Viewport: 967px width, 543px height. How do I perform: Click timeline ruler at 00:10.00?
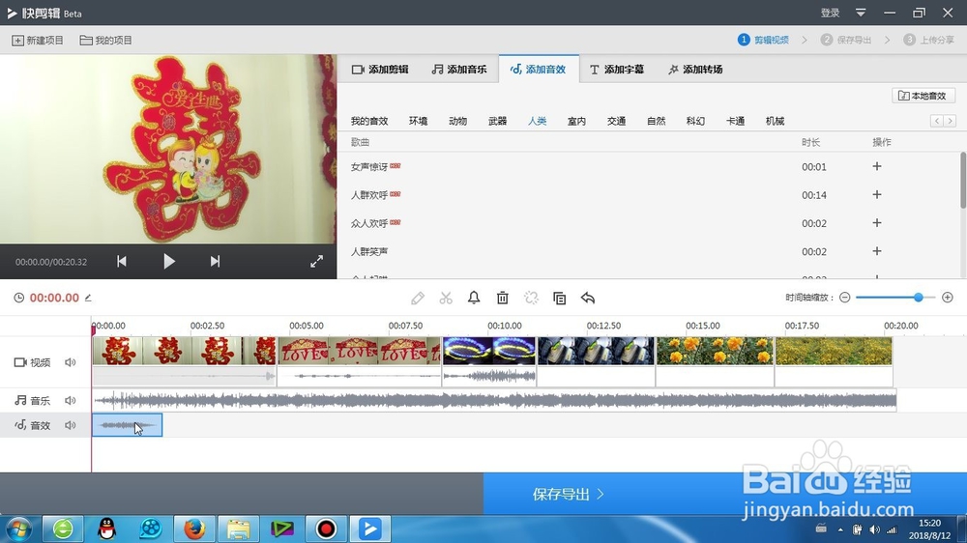505,326
